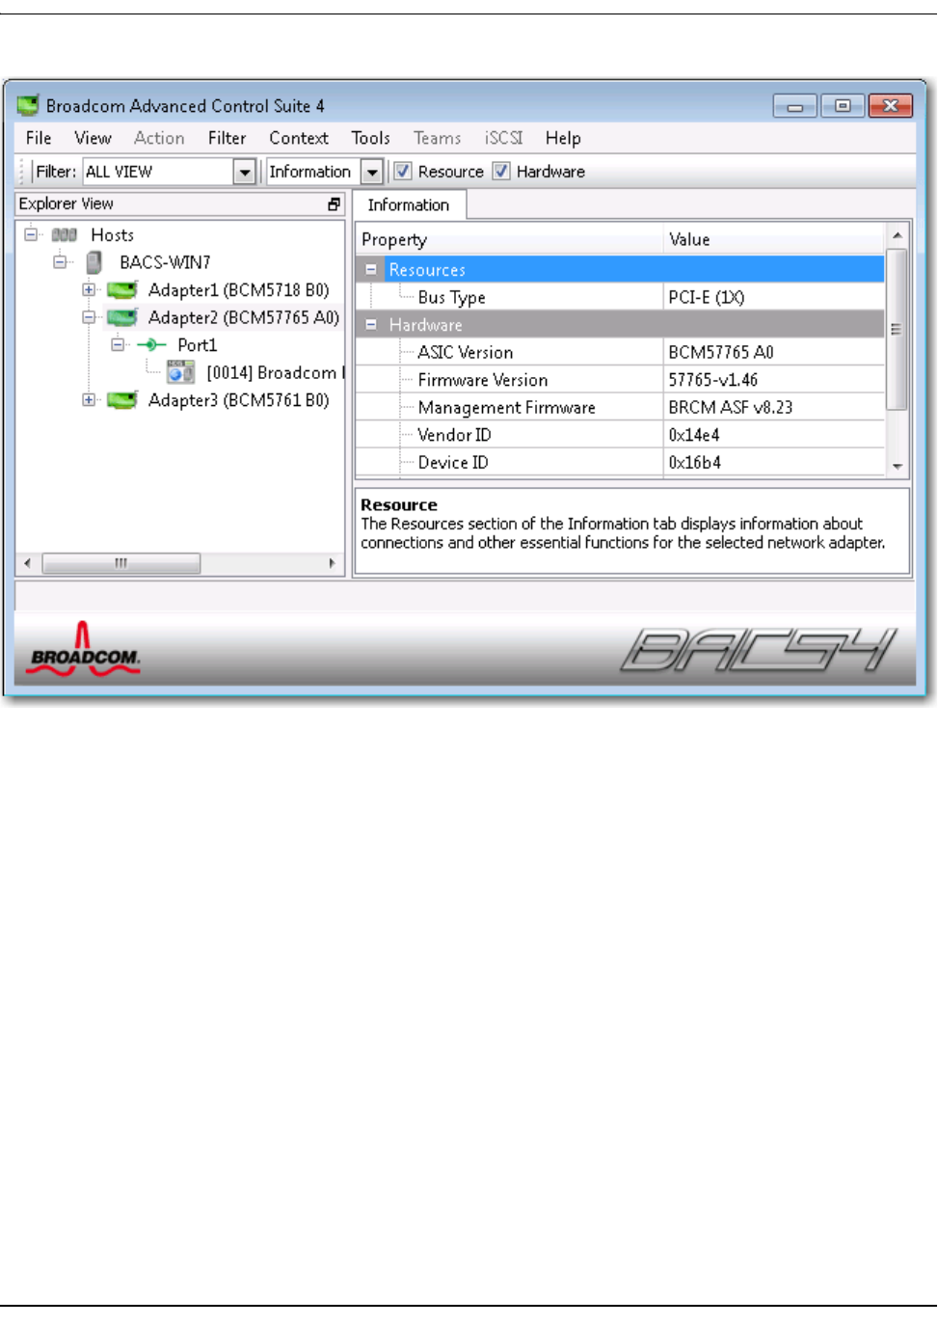Click the Explorer View scroll left arrow
The width and height of the screenshot is (938, 1326).
click(x=27, y=563)
